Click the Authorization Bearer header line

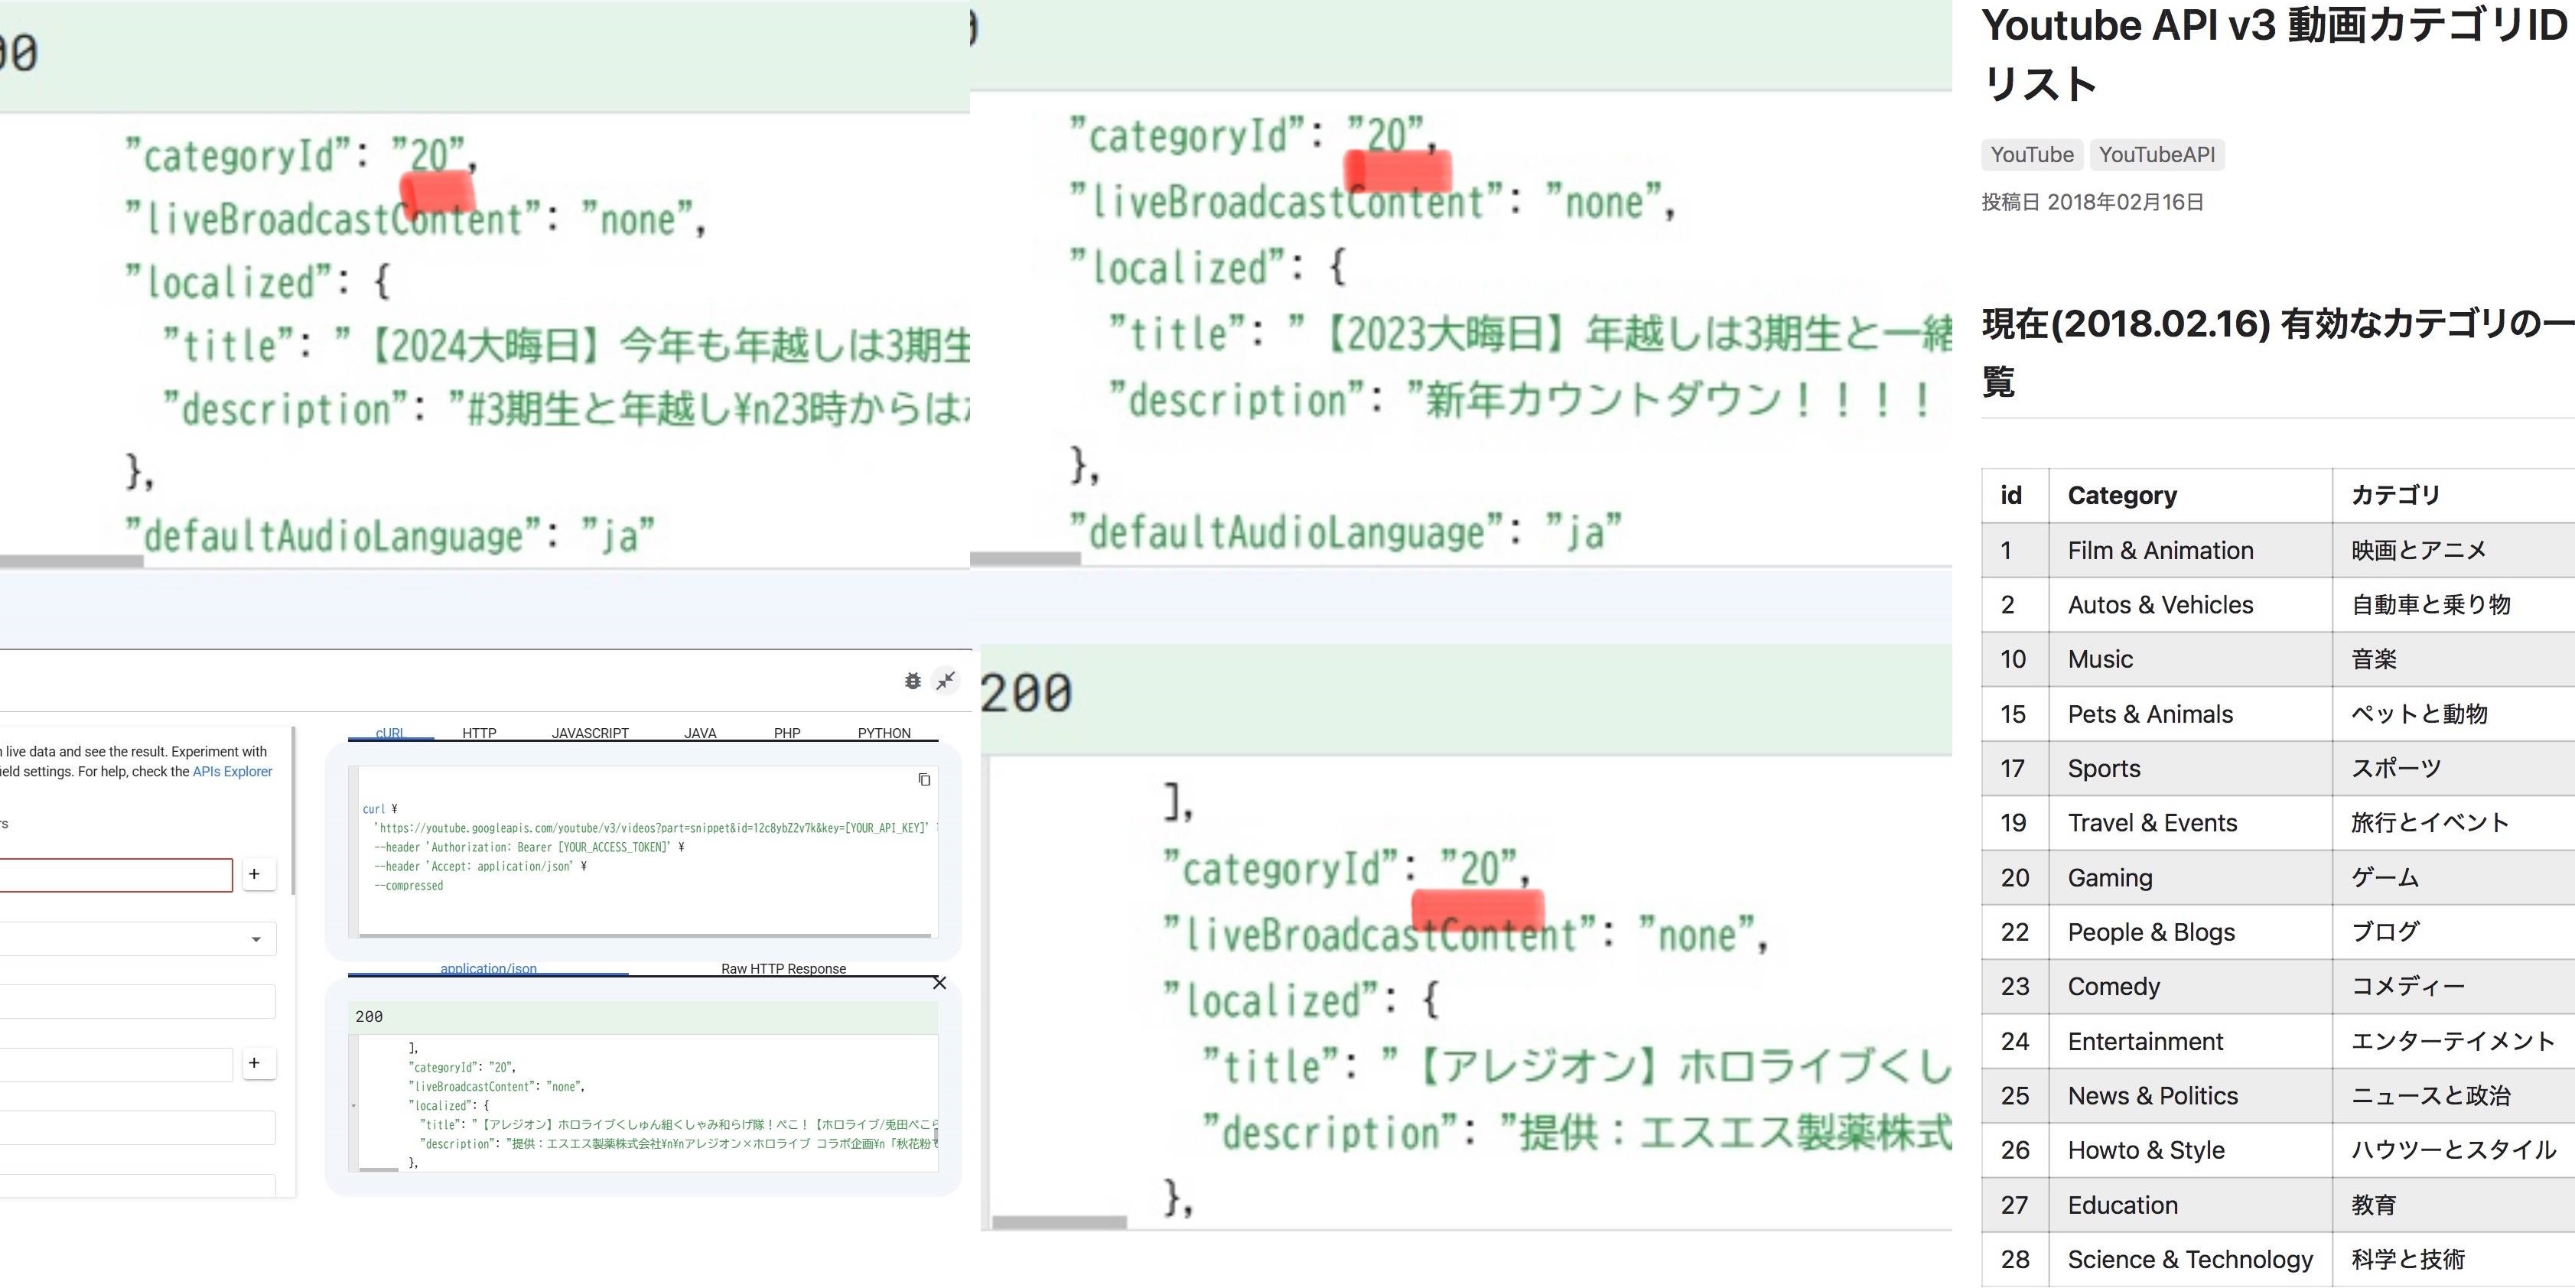click(529, 847)
